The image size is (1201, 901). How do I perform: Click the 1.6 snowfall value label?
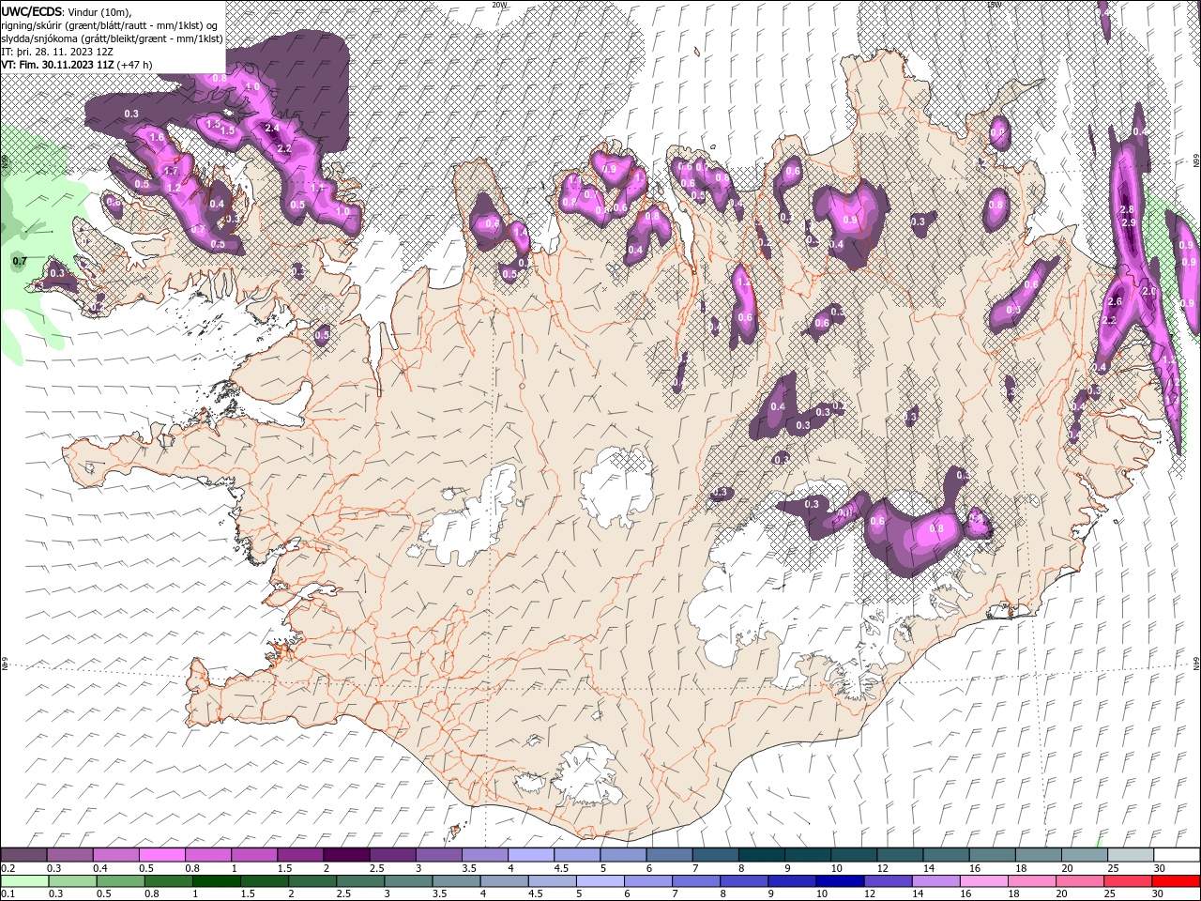click(x=157, y=137)
